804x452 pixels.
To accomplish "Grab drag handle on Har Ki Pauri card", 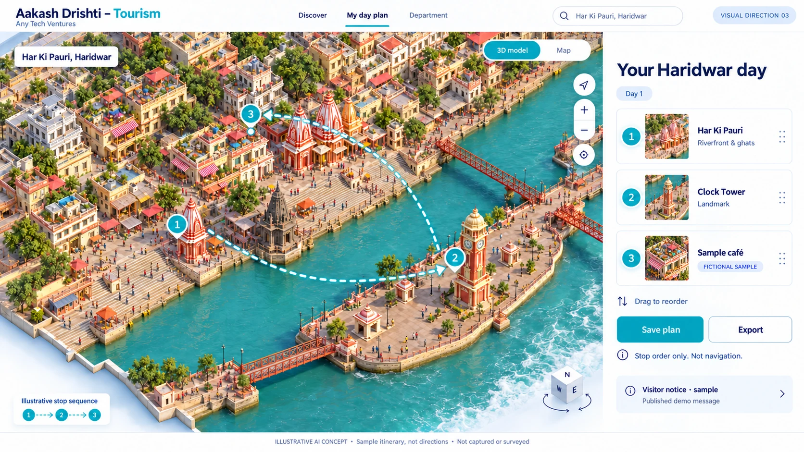I will [782, 137].
